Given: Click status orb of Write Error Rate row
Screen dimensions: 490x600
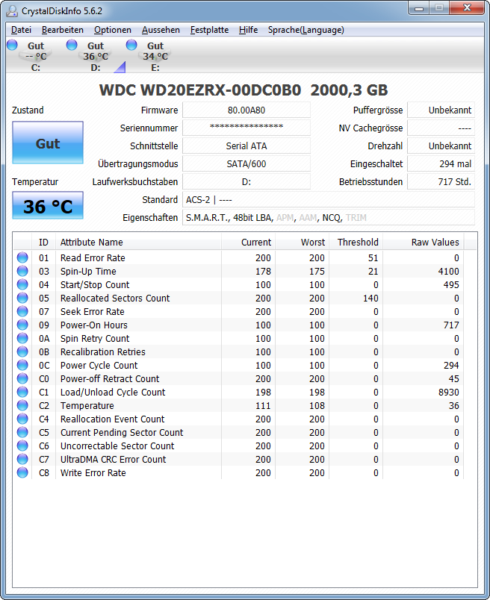Looking at the screenshot, I should [22, 472].
